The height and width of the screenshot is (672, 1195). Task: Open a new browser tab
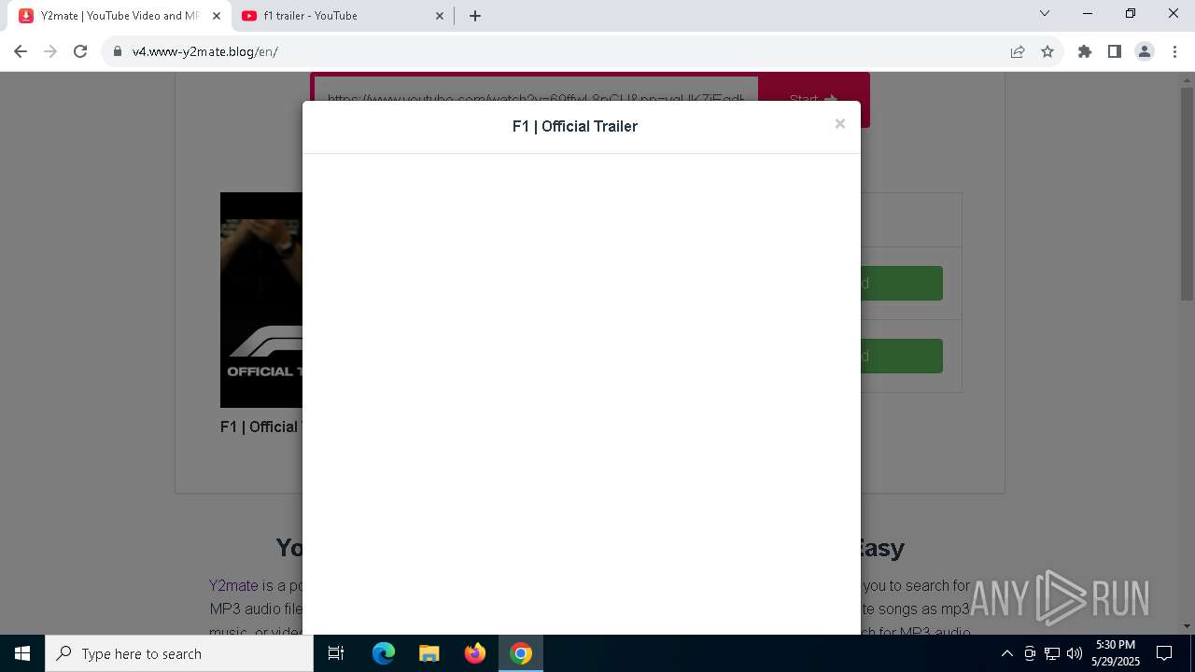pyautogui.click(x=474, y=16)
